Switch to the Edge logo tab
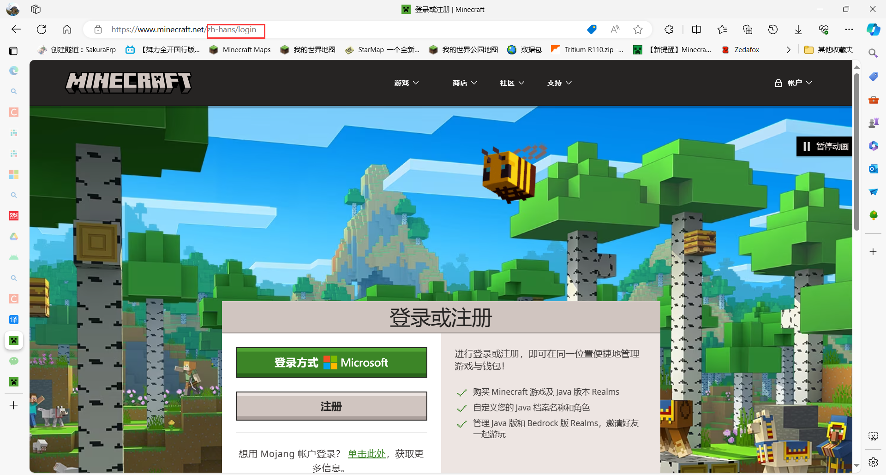 pos(14,71)
